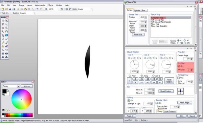The height and width of the screenshot is (123, 203).
Task: Click inside the color wheel
Action: pos(22,99)
